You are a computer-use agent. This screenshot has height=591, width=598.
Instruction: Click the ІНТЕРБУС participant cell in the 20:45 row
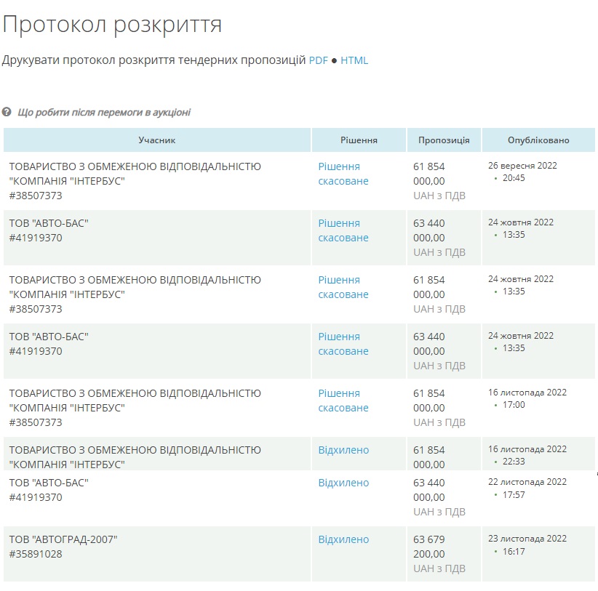tap(157, 181)
